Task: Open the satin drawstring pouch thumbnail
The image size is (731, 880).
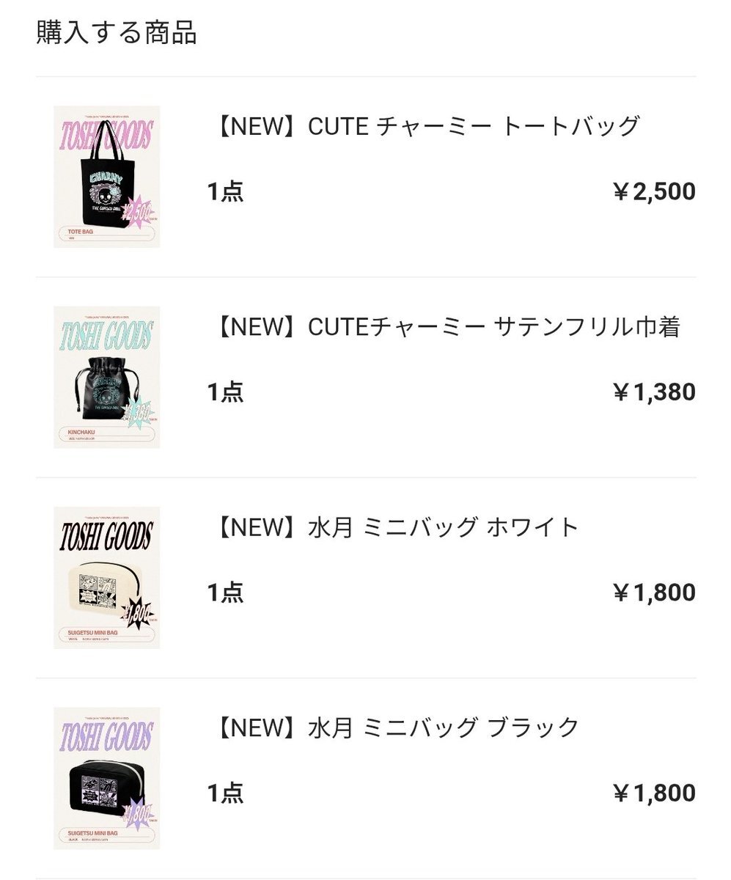Action: coord(106,377)
